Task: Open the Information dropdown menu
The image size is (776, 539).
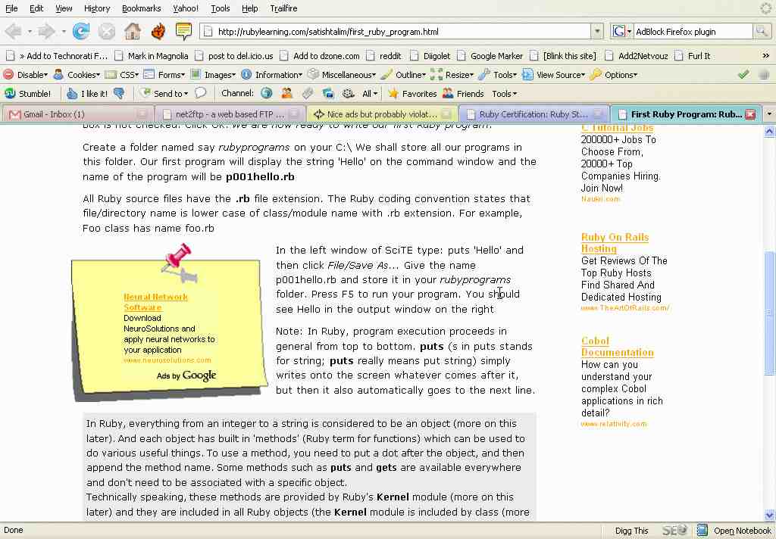Action: coord(272,75)
